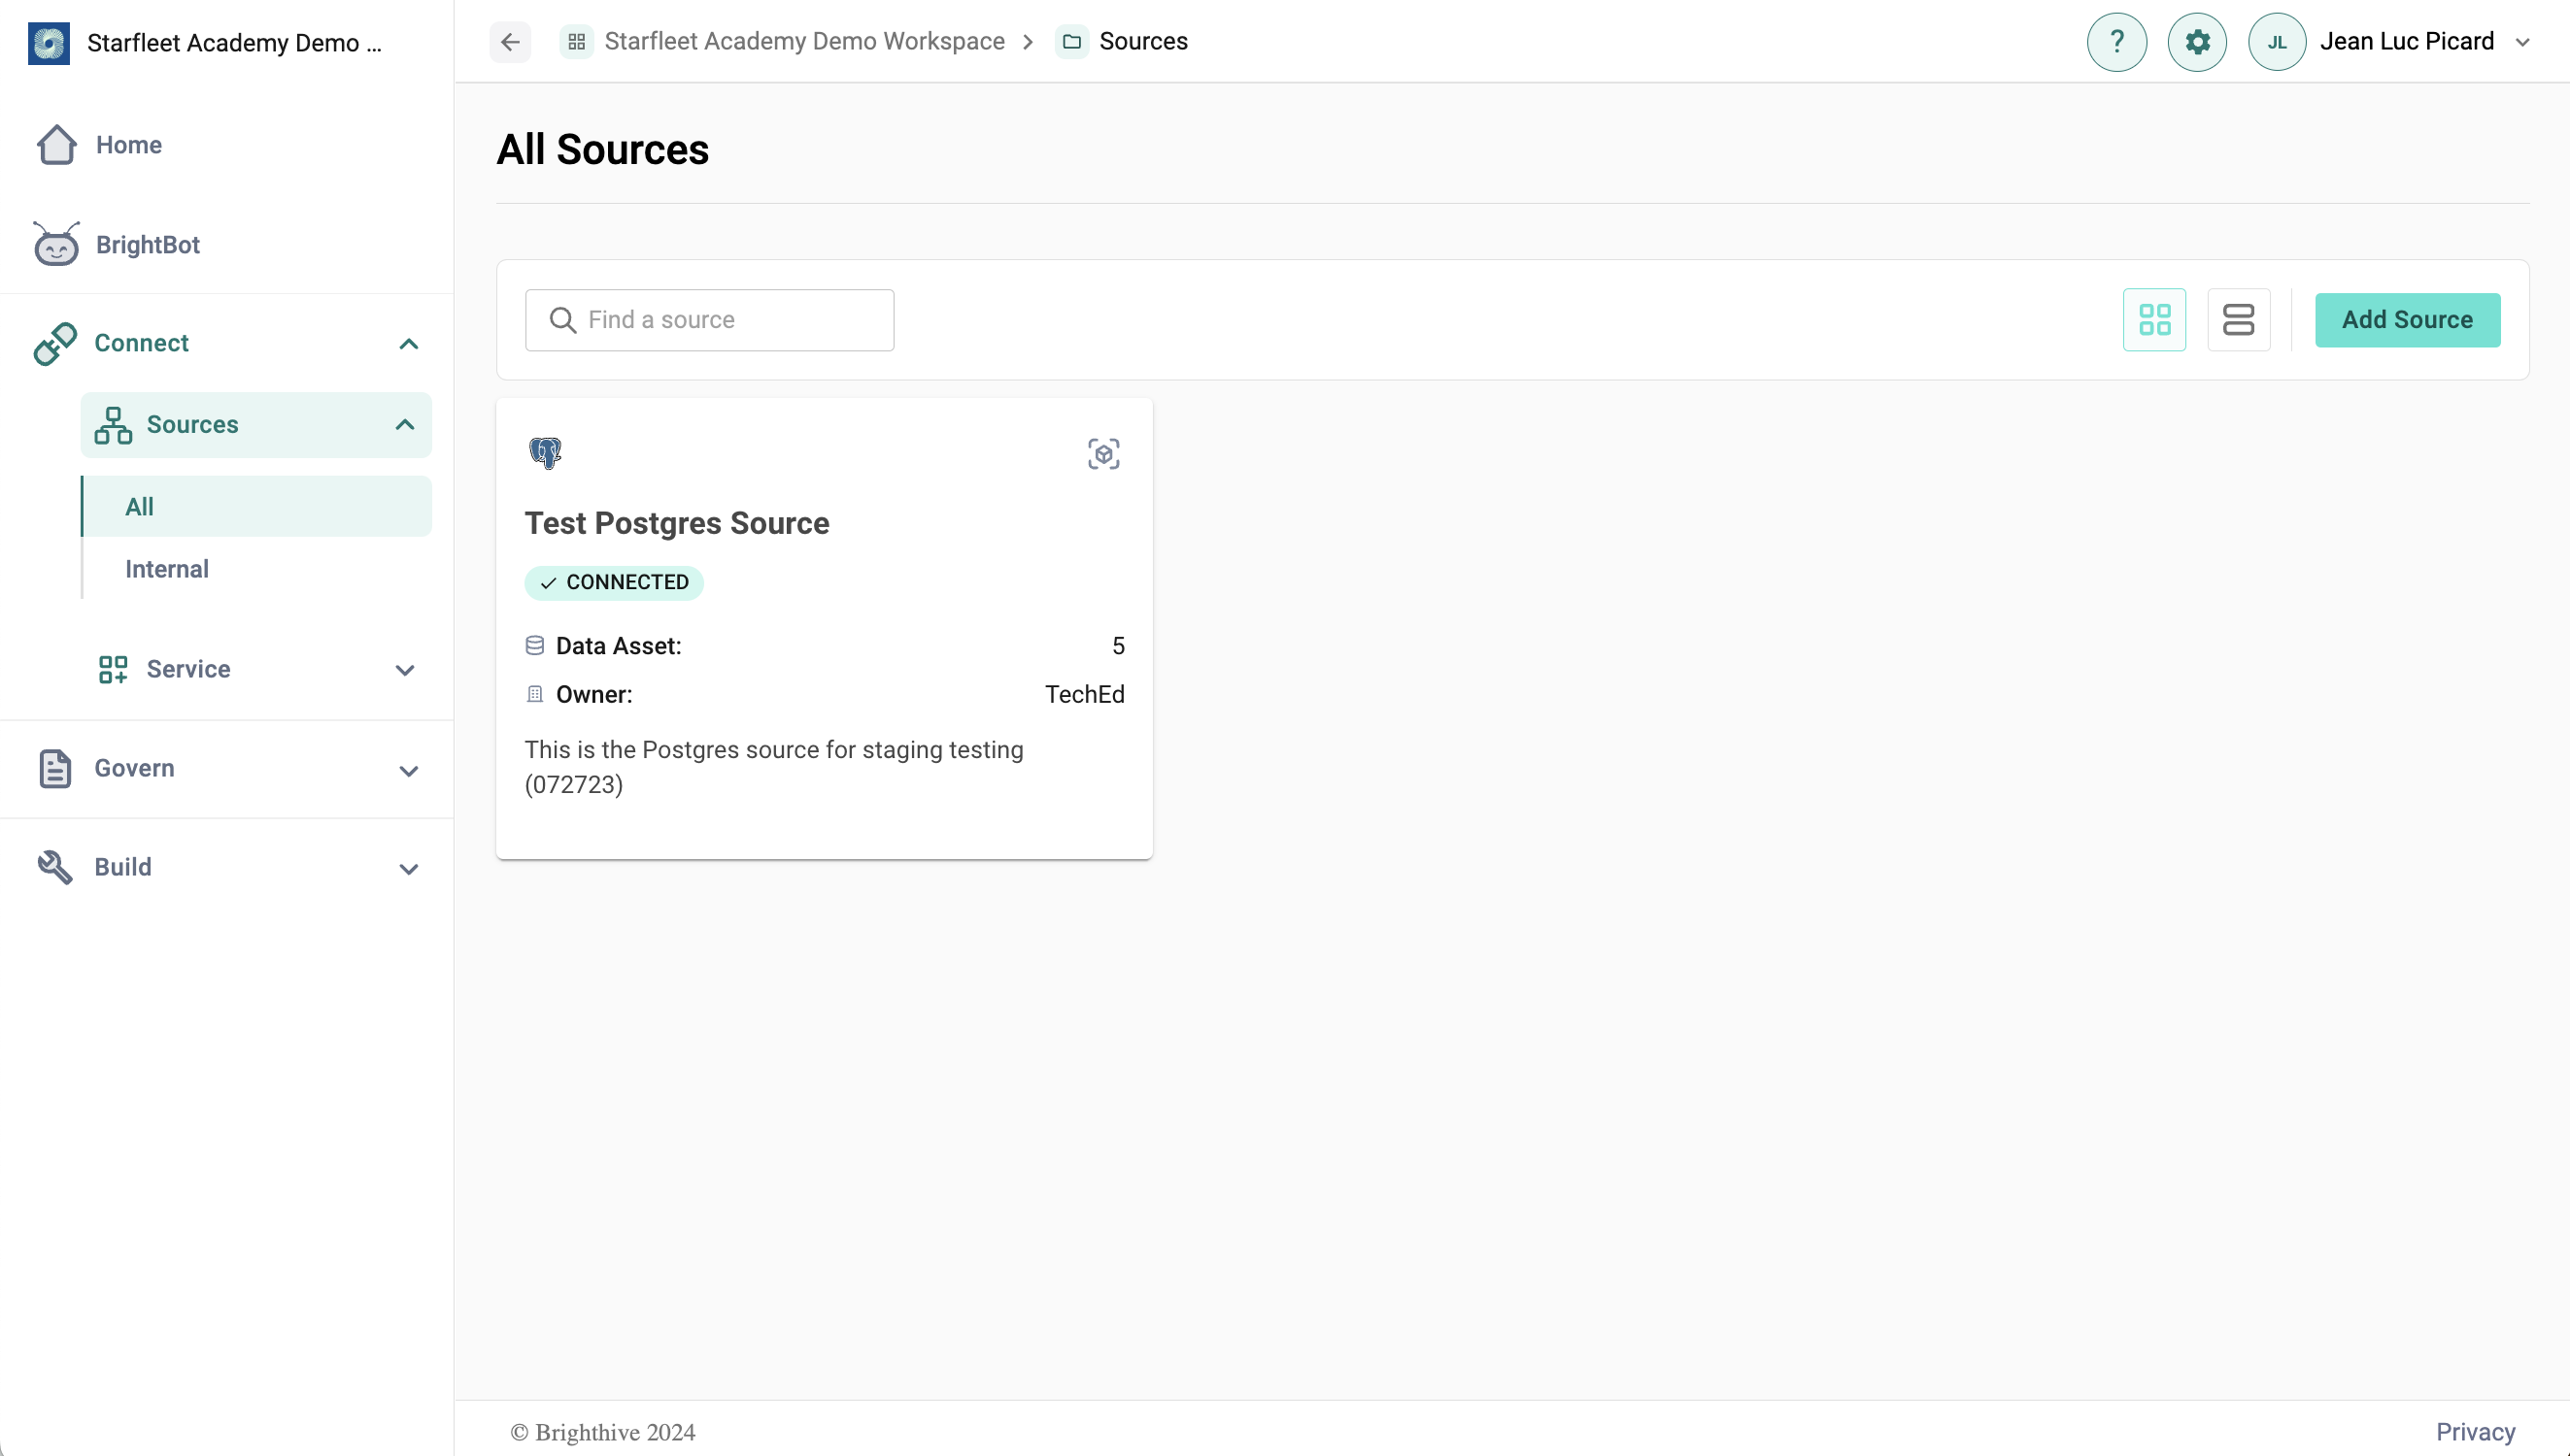Viewport: 2570px width, 1456px height.
Task: Open the BrightBot menu item
Action: coord(148,245)
